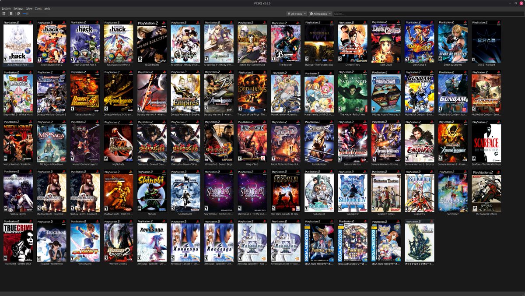Select Mortal Kombat - Shaolin Monks cover
525x296 pixels.
coord(18,141)
